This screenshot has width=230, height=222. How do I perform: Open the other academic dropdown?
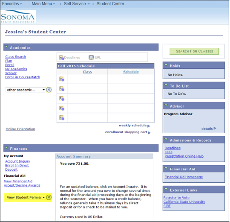pyautogui.click(x=26, y=90)
